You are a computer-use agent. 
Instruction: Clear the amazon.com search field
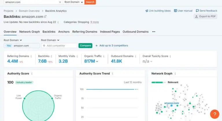(x=60, y=2)
